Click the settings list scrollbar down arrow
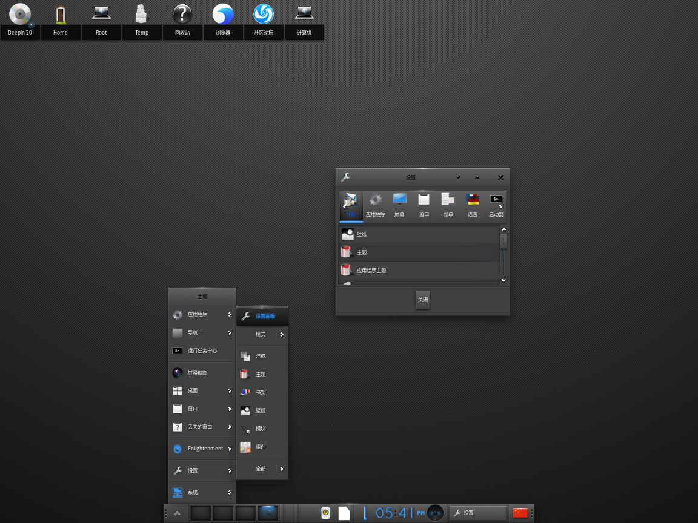This screenshot has width=698, height=523. (504, 280)
